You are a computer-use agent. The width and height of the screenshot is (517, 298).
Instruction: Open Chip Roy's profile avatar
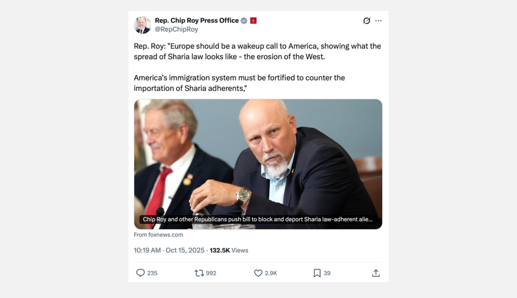coord(142,25)
